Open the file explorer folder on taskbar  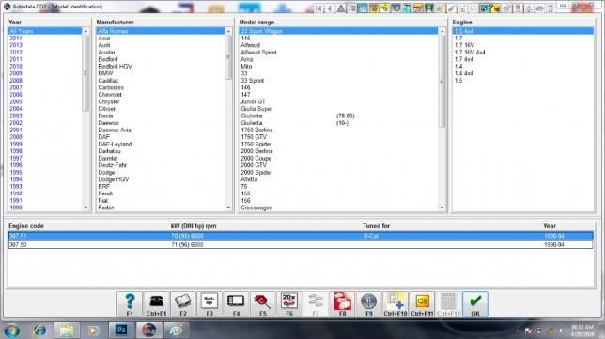(67, 331)
